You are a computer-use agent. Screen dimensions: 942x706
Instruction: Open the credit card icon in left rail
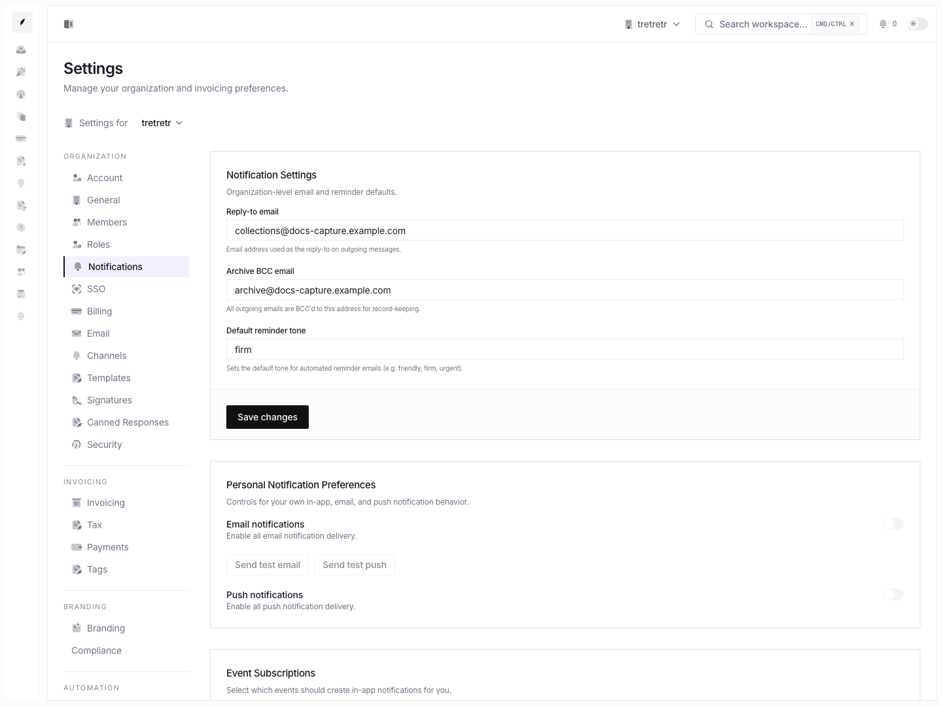pyautogui.click(x=21, y=139)
